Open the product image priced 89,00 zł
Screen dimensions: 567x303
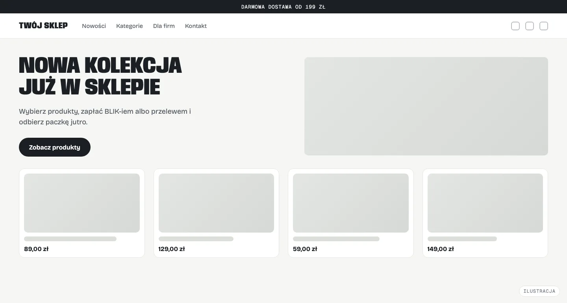pyautogui.click(x=82, y=203)
